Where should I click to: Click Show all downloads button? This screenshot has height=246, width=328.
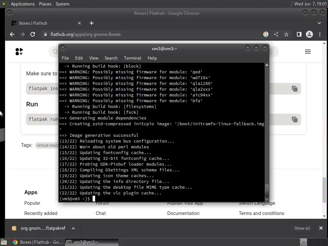coord(302,228)
